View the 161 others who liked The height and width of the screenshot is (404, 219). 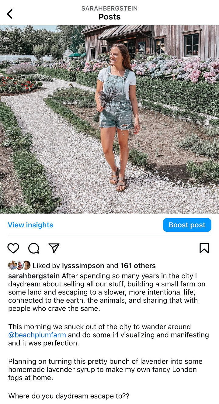[x=138, y=266]
